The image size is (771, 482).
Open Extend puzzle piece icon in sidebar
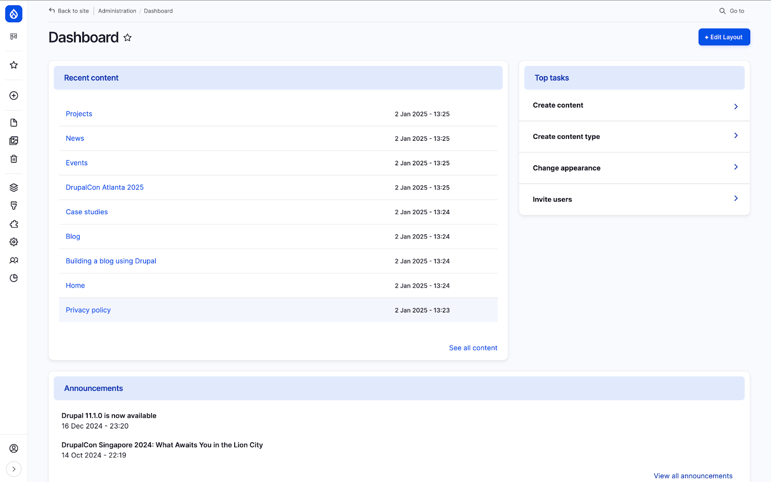13,224
